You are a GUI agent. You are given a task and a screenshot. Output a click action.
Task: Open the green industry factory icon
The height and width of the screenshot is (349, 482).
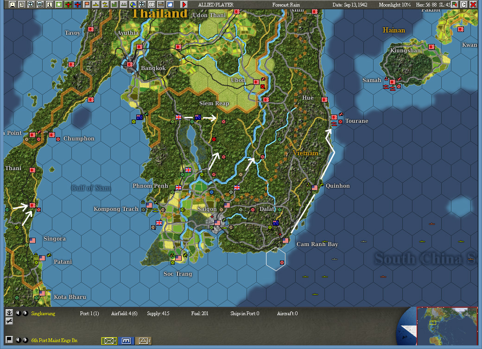(114, 4)
